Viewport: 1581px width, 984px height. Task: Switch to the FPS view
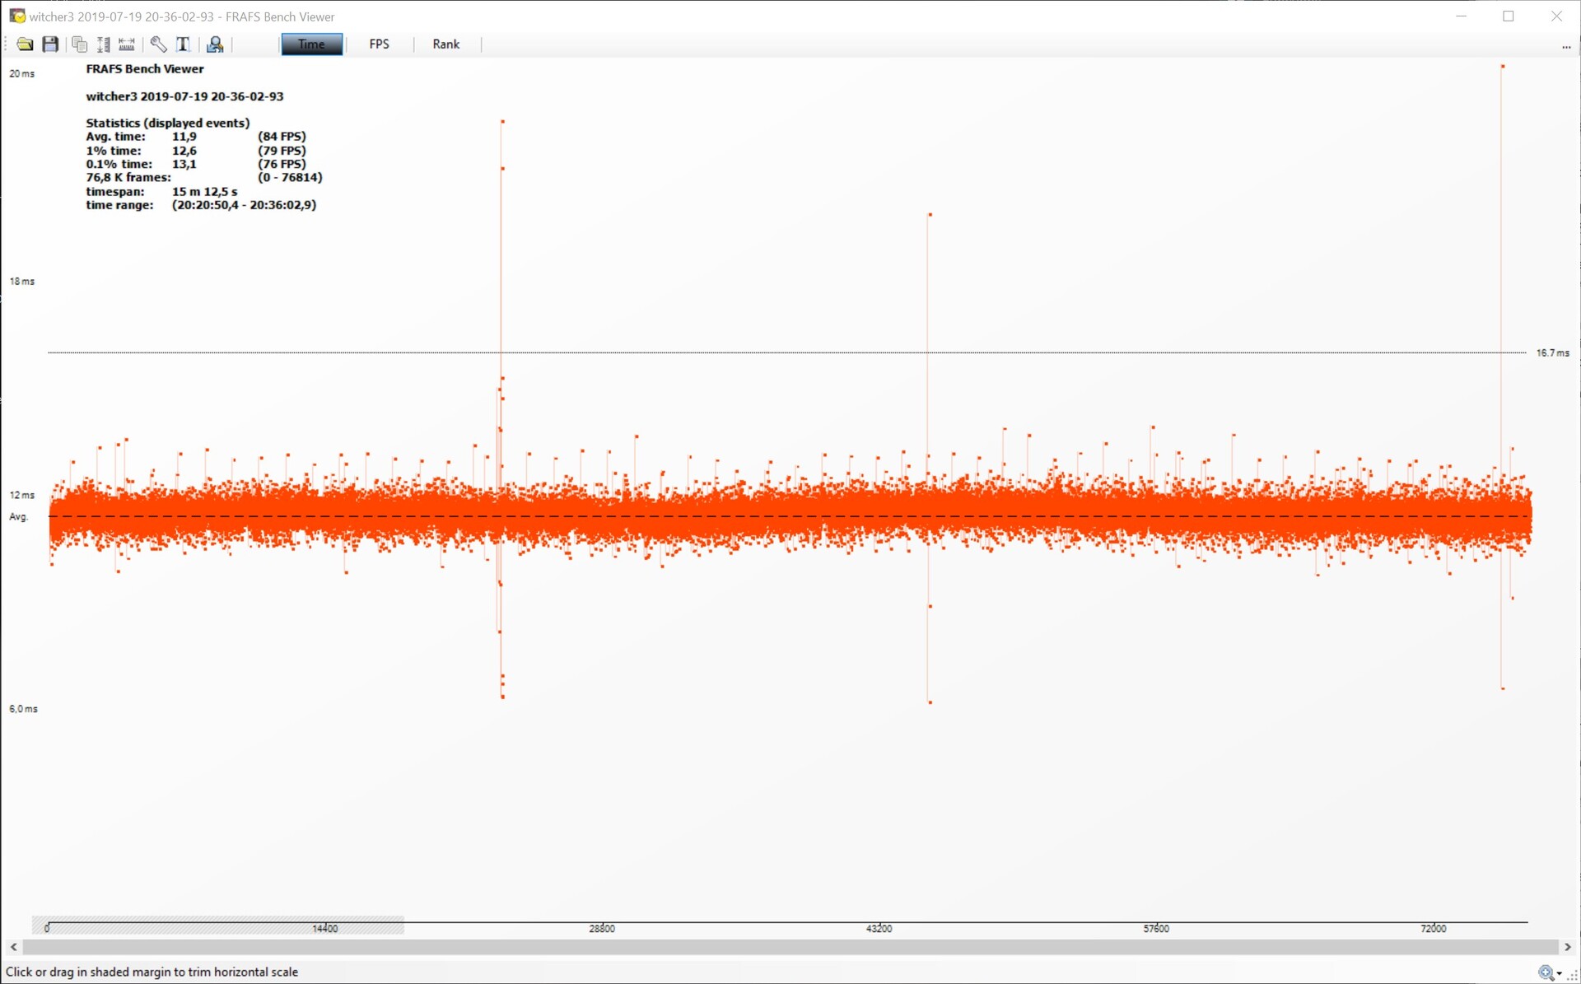tap(379, 44)
